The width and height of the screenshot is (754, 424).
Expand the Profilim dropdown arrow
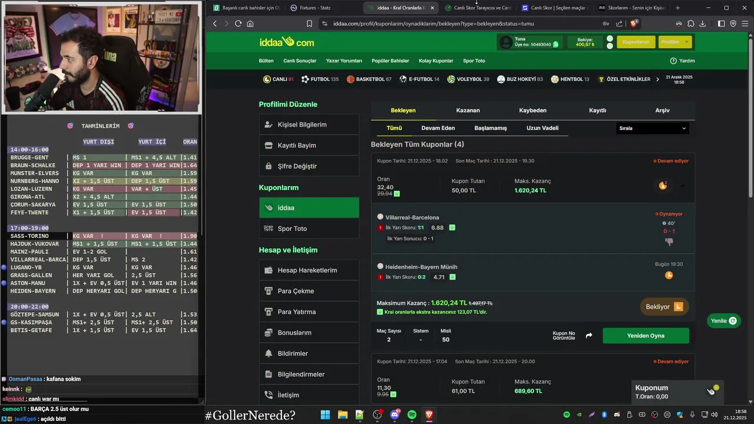coord(686,42)
